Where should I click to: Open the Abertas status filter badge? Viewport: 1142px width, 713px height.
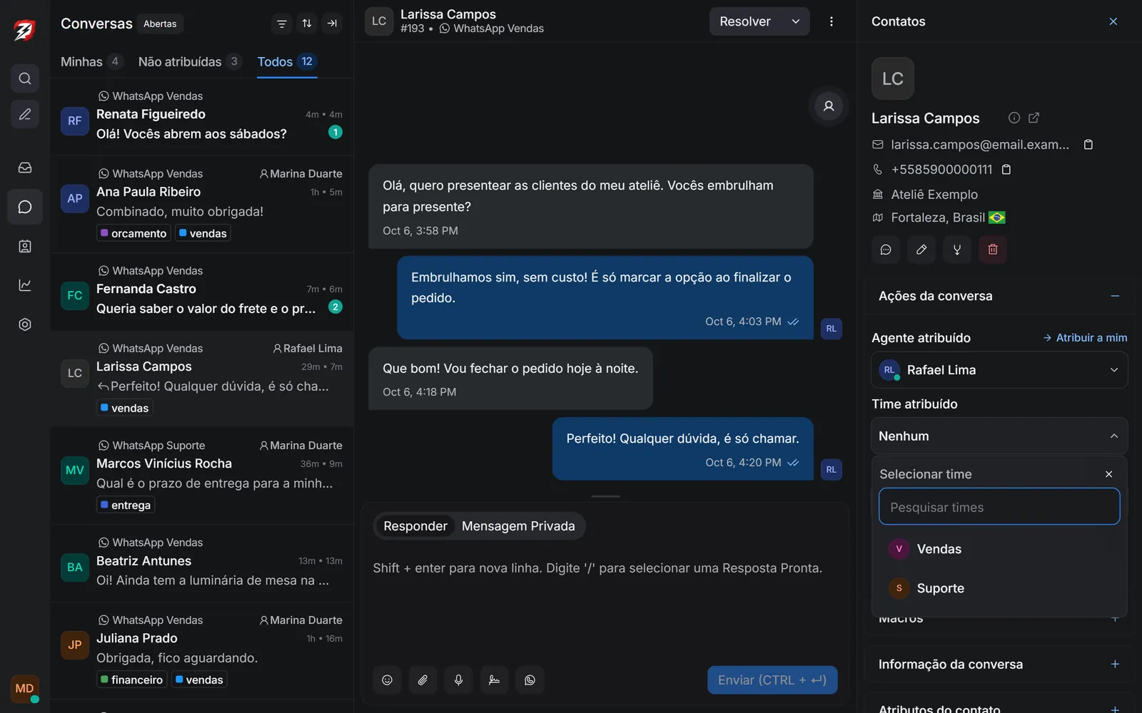coord(160,24)
